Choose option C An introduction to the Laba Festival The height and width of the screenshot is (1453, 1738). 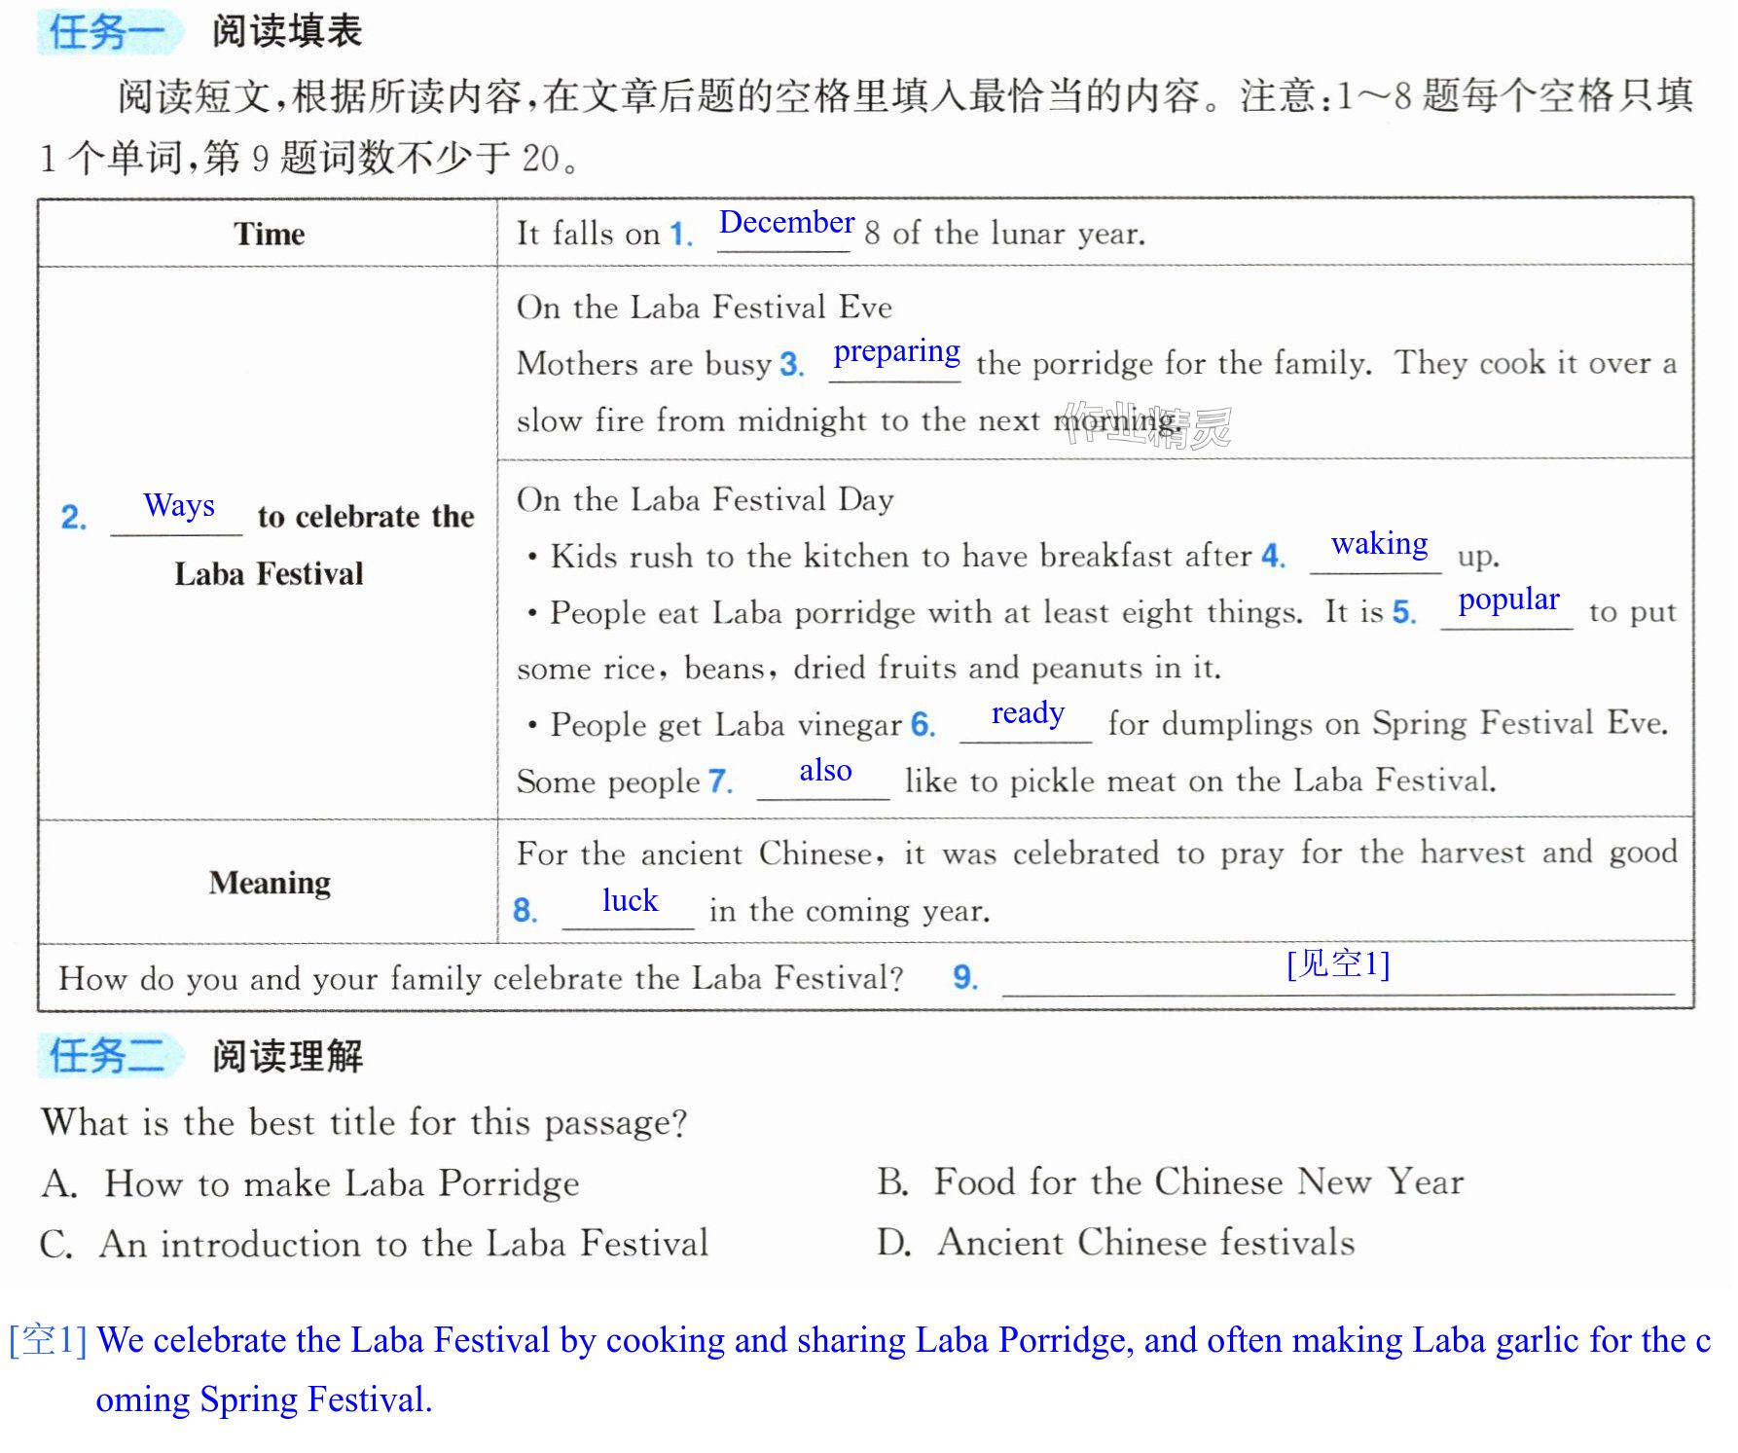point(374,1244)
